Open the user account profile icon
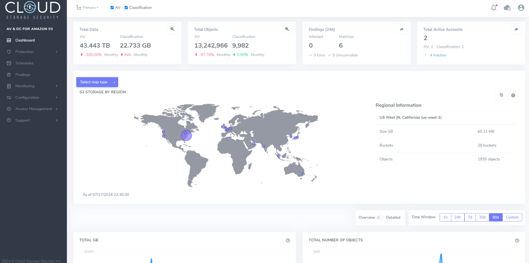 pyautogui.click(x=521, y=7)
